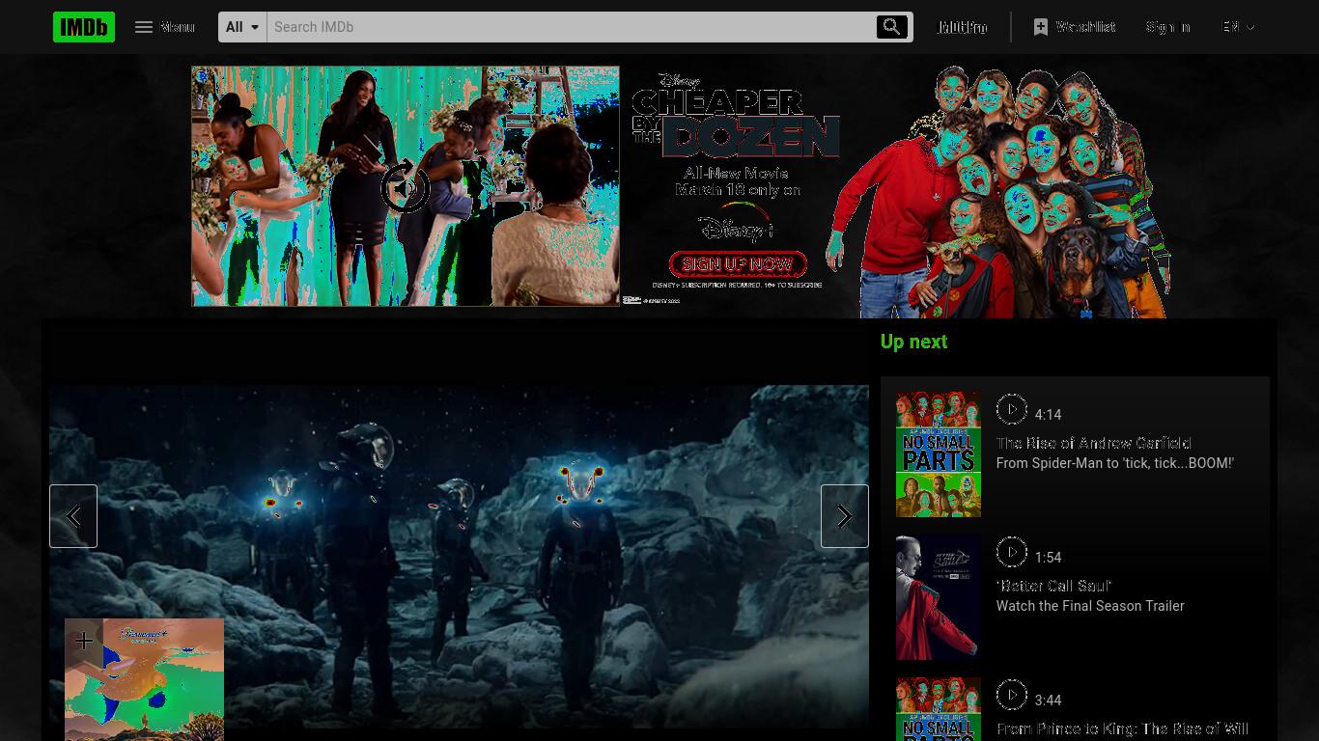Play the 3:44 From Prince to King video

tap(1011, 695)
